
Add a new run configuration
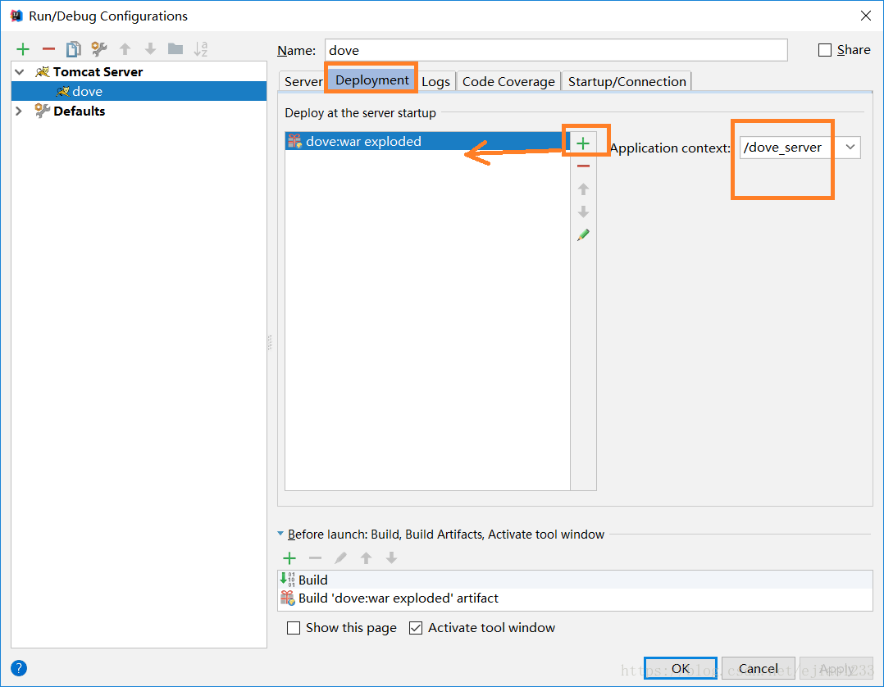click(23, 48)
